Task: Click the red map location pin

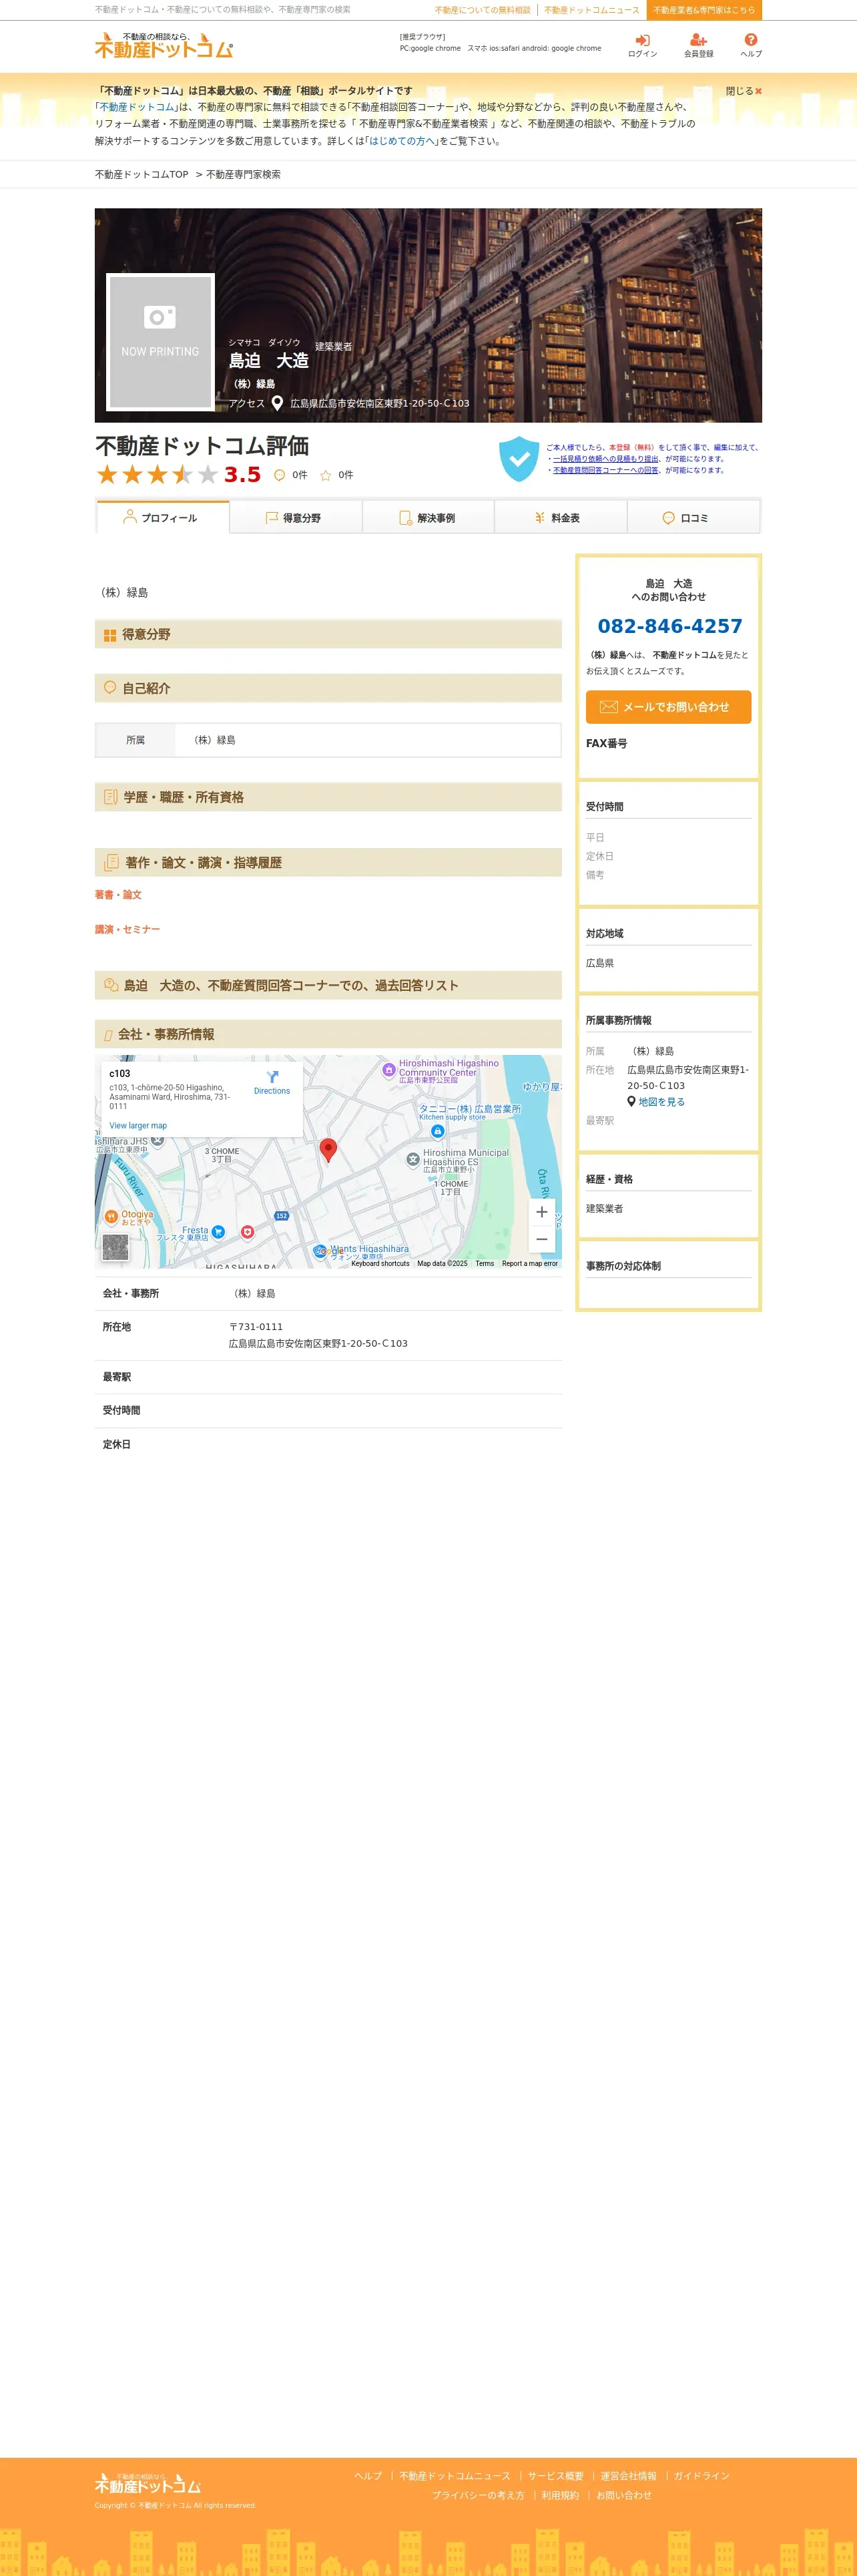Action: pos(328,1149)
